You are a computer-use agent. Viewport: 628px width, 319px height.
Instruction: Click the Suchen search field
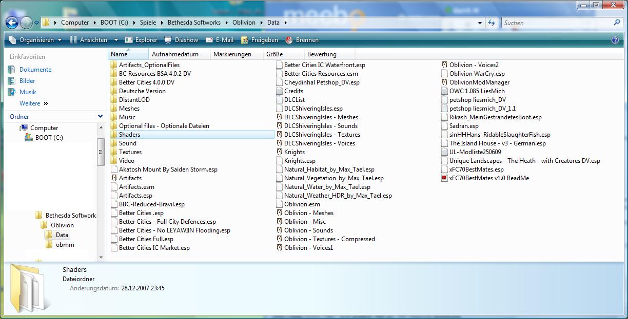tap(557, 23)
